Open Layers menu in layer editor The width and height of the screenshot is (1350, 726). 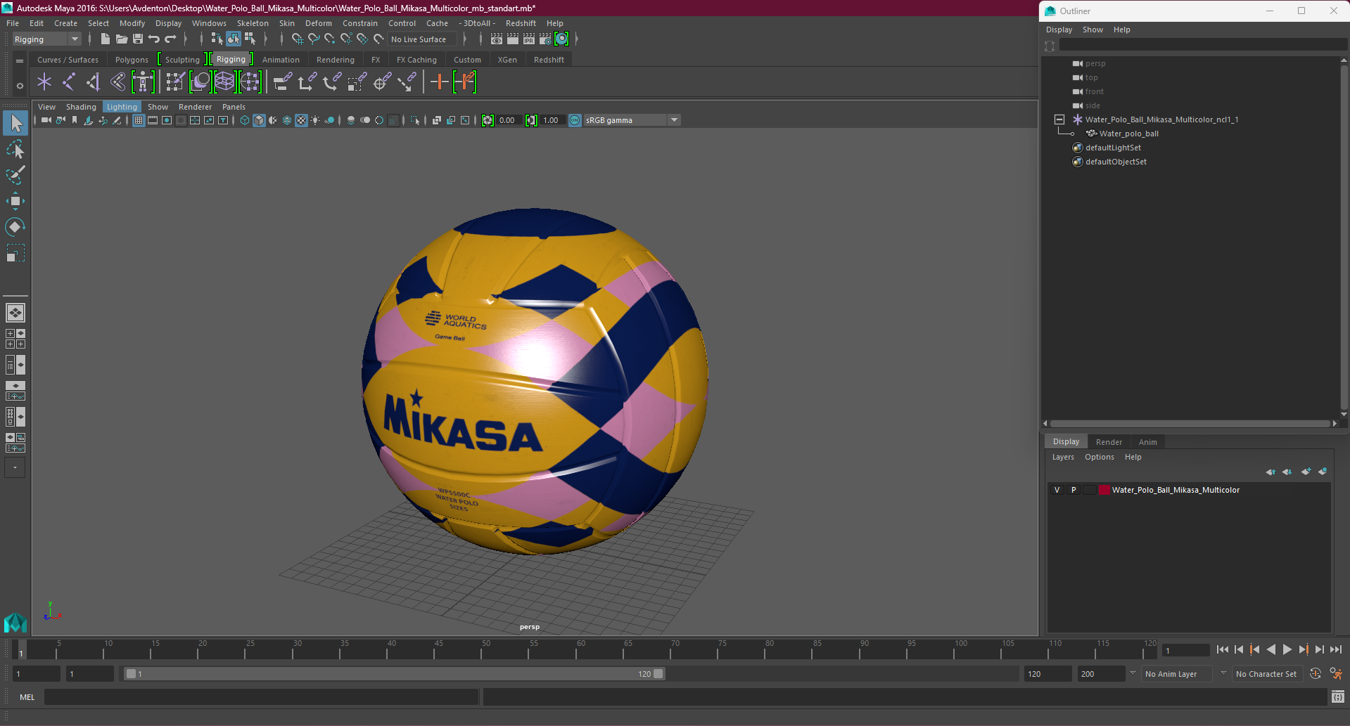pos(1063,457)
